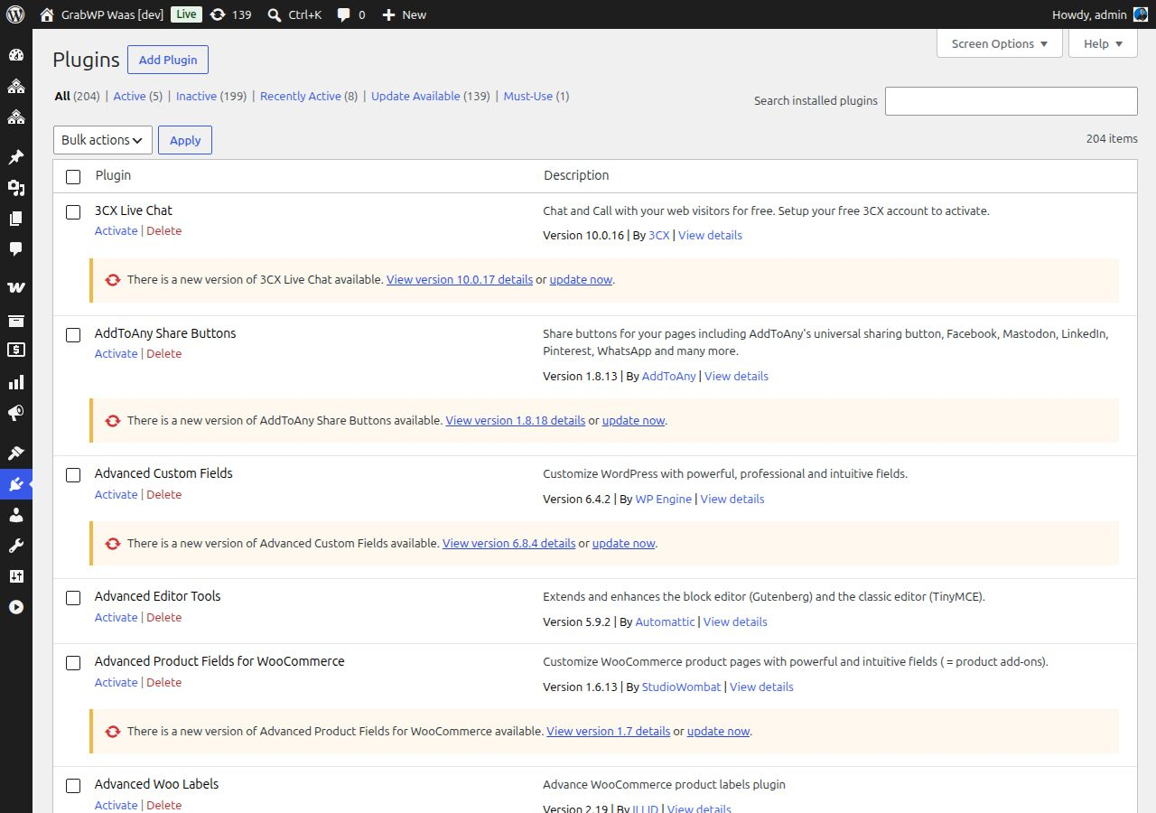
Task: Open the Bulk actions dropdown
Action: pyautogui.click(x=103, y=140)
